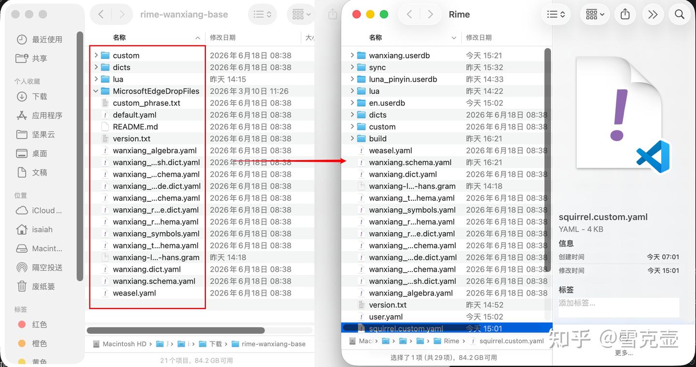The width and height of the screenshot is (696, 367).
Task: Show more toolbar items in Rime window
Action: 652,14
